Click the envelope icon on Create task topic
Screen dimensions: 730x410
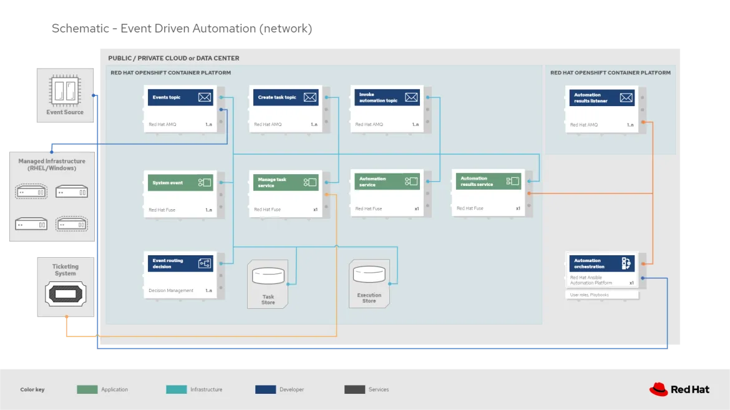pos(310,97)
